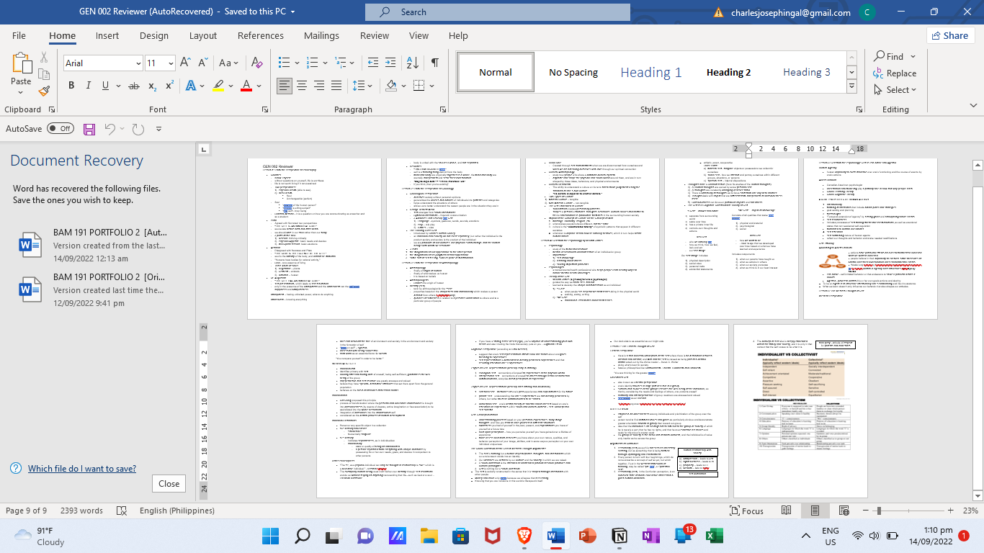
Task: Toggle Show/Hide paragraph marks
Action: coord(434,63)
